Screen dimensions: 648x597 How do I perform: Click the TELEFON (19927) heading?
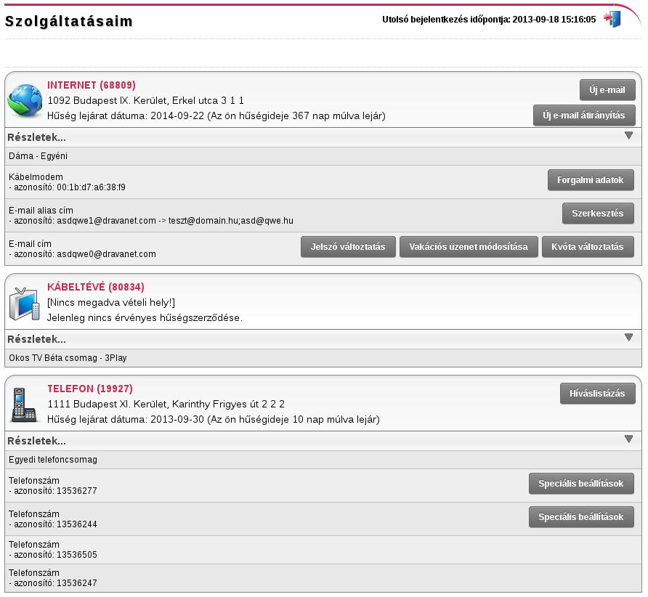[90, 389]
